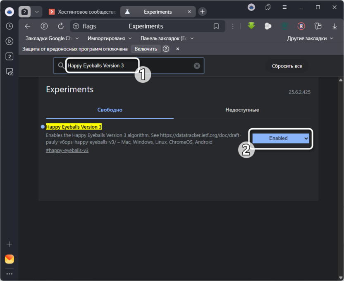Open the bookmarks manager icon in the title bar
The image size is (344, 281).
point(268,7)
